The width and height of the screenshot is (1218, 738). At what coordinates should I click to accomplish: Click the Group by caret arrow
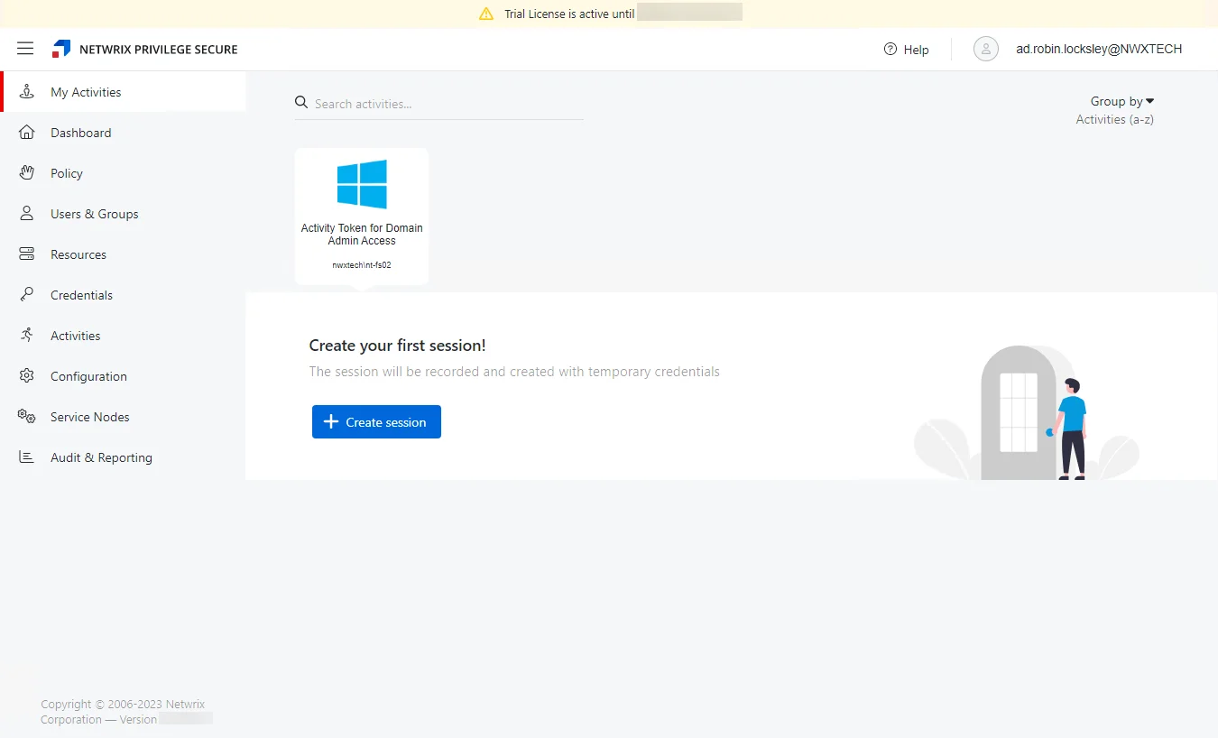pyautogui.click(x=1149, y=101)
